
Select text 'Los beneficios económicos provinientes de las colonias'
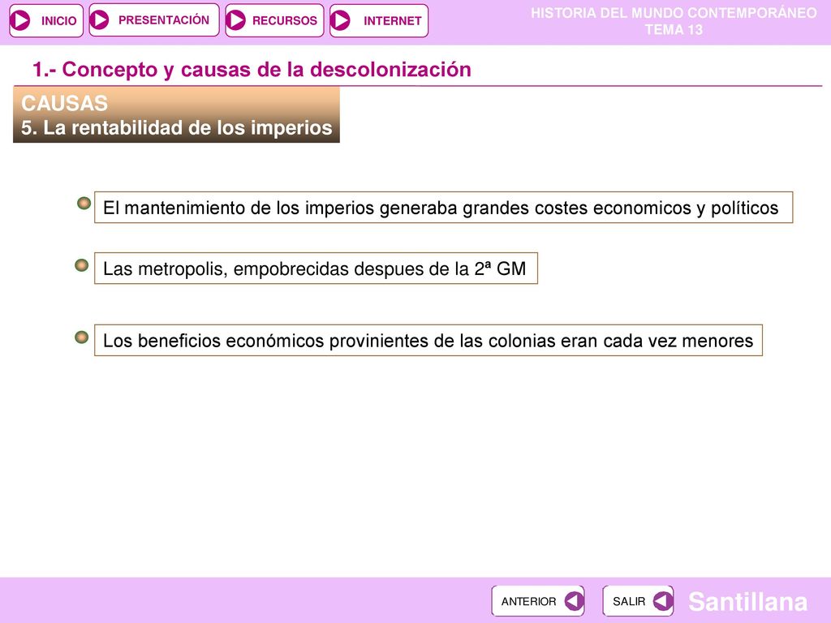(x=329, y=341)
